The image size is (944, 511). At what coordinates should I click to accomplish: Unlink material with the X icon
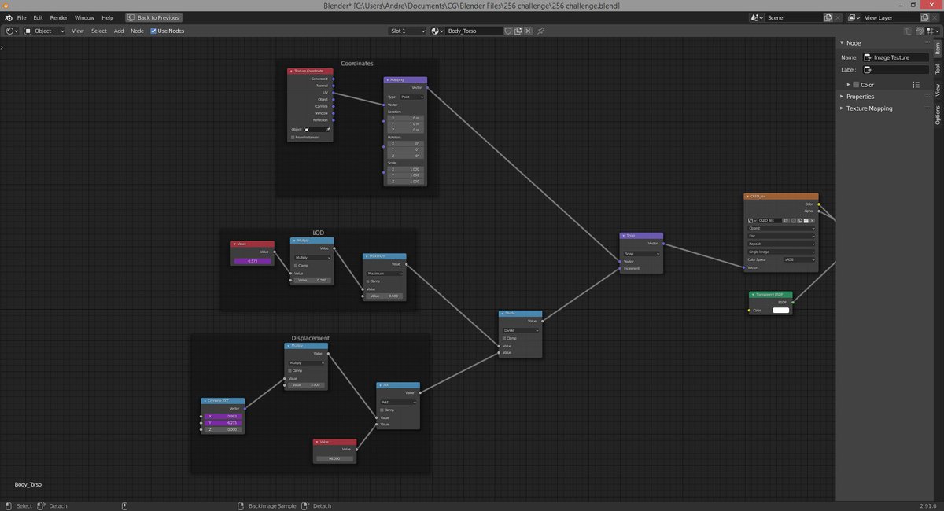click(x=528, y=31)
